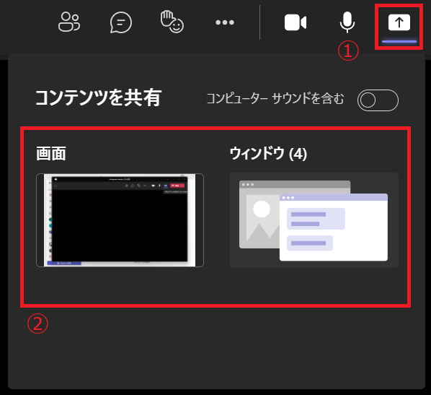431x395 pixels.
Task: Select the screen preview thumbnail under 画面
Action: pyautogui.click(x=120, y=220)
